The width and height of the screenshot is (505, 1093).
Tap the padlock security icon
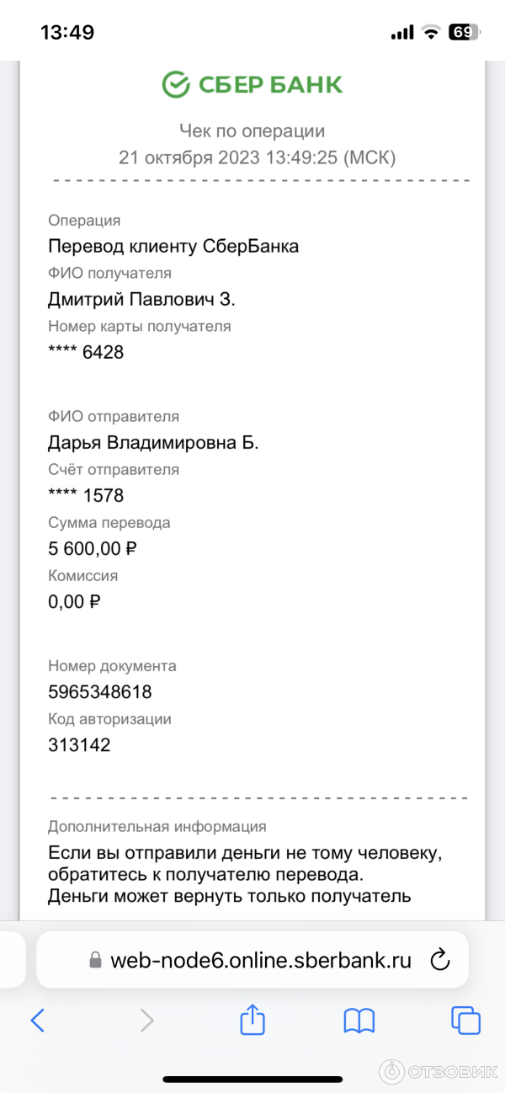point(95,961)
